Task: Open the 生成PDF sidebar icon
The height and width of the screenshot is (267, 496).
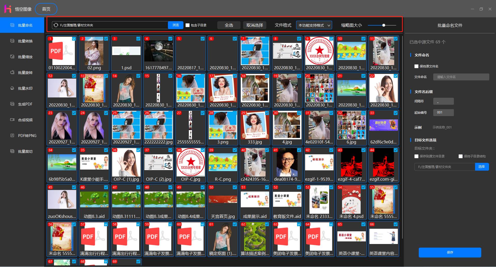Action: click(12, 104)
